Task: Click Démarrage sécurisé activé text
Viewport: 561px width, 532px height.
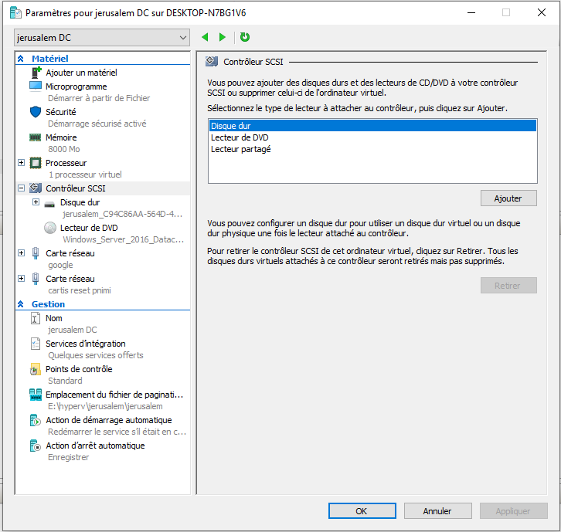Action: 97,124
